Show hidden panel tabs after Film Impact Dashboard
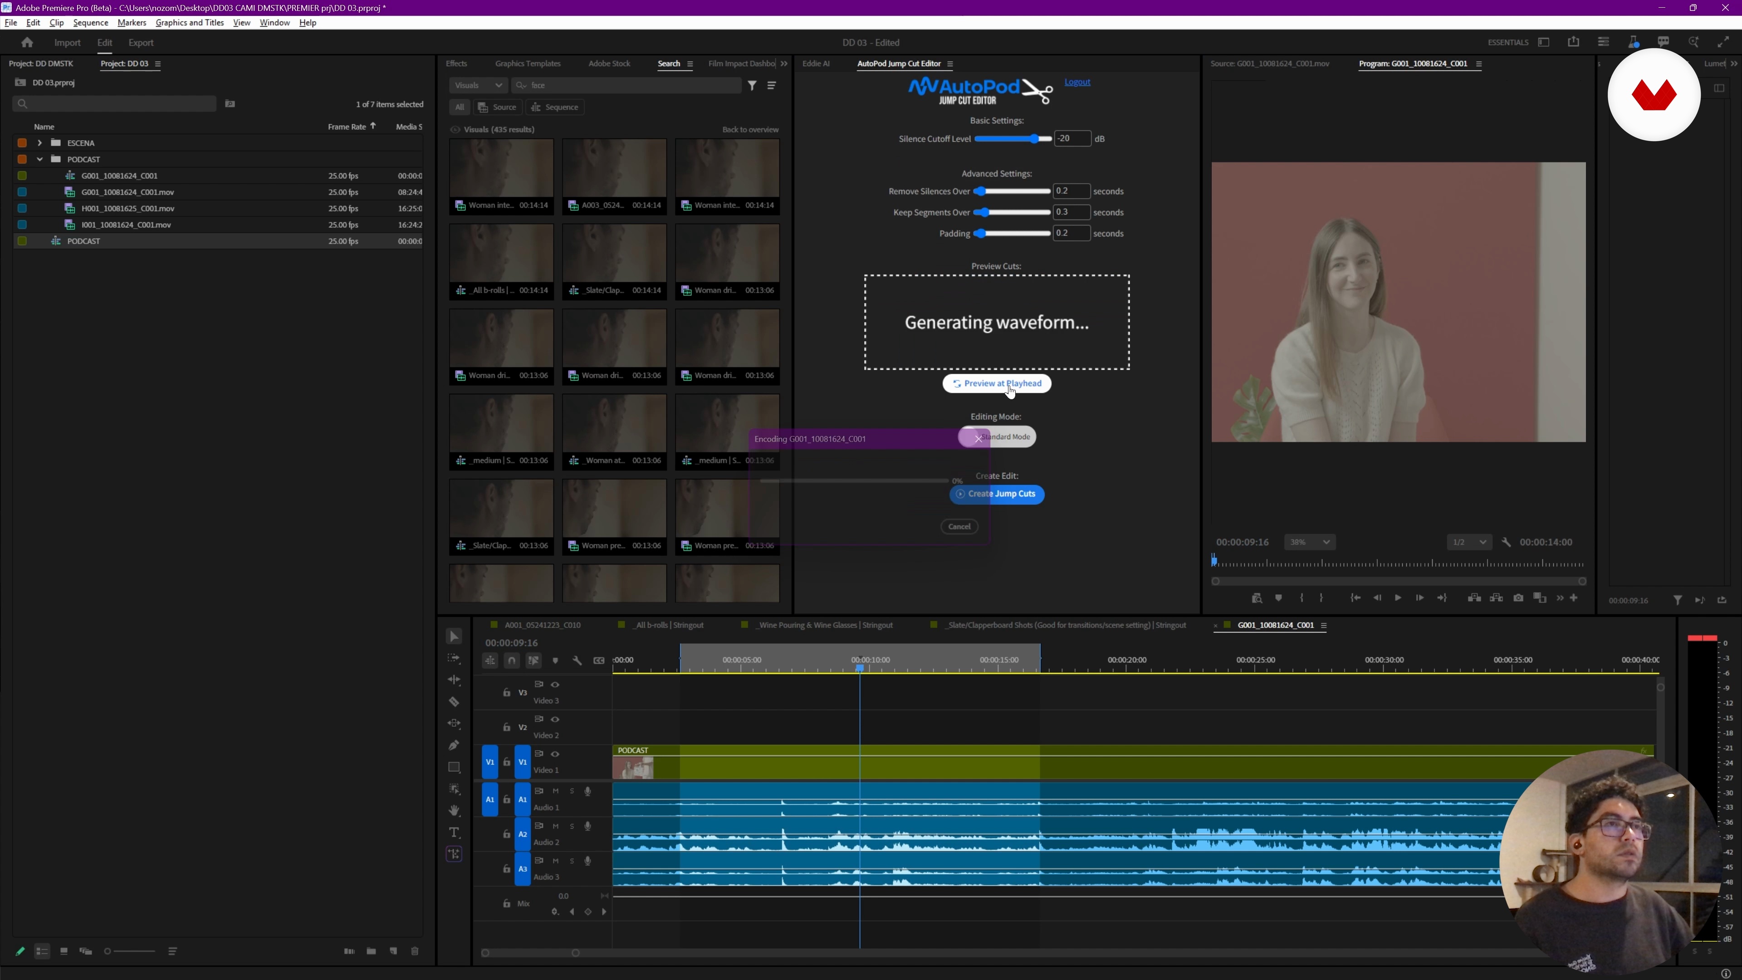This screenshot has height=980, width=1742. (784, 64)
